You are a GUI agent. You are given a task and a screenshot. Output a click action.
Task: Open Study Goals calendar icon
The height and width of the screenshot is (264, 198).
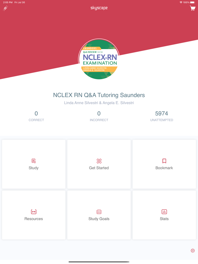tap(99, 211)
